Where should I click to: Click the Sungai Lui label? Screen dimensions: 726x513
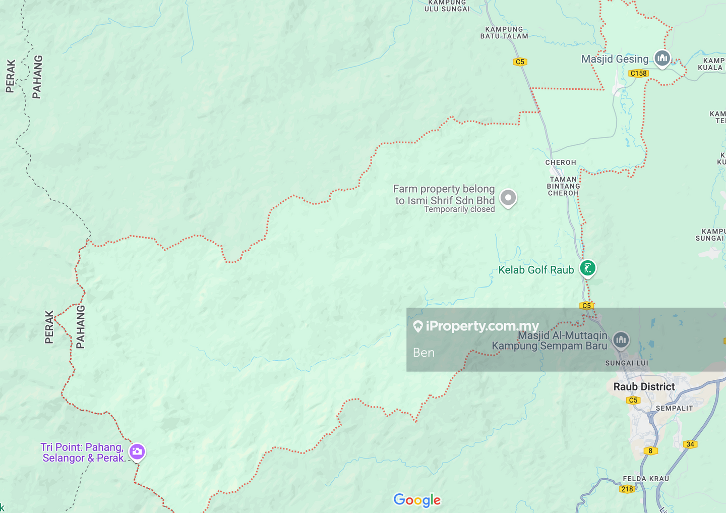point(627,363)
